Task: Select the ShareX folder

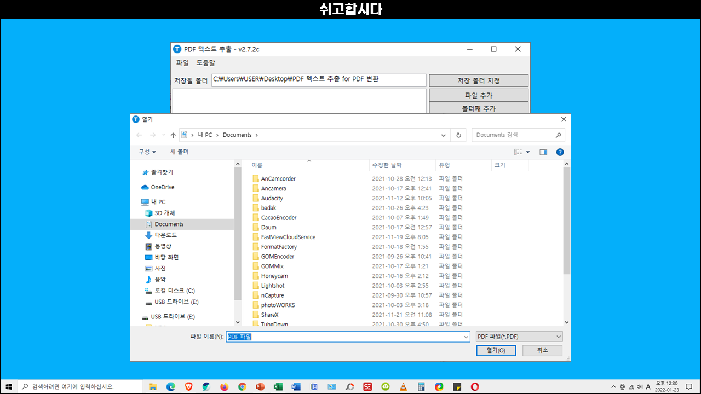Action: point(269,315)
